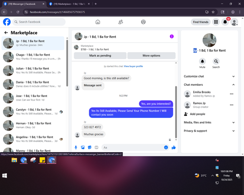The image size is (244, 195).
Task: Search in conversation magnifier icon
Action: point(216,61)
